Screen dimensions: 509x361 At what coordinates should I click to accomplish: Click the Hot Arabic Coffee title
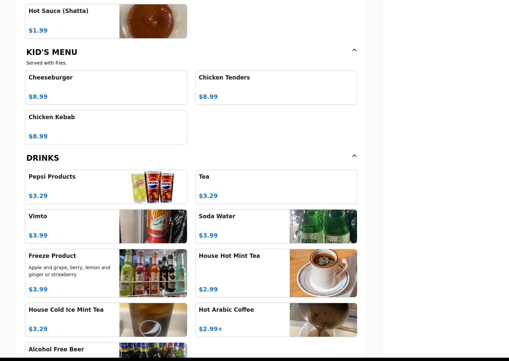226,310
